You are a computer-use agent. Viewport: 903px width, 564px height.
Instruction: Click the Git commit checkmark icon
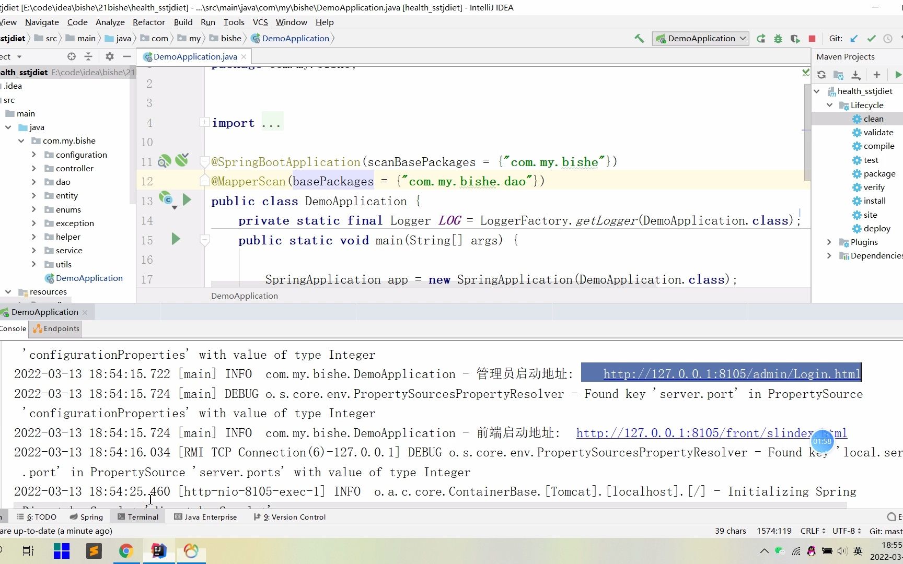871,39
